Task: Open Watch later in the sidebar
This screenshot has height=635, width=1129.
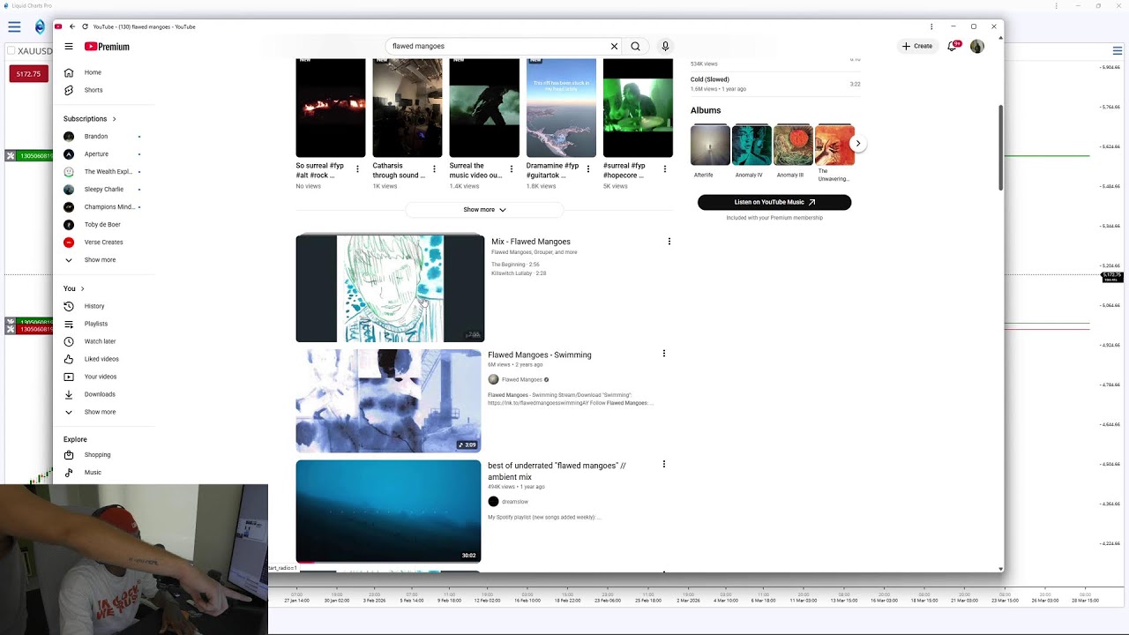Action: coord(99,341)
